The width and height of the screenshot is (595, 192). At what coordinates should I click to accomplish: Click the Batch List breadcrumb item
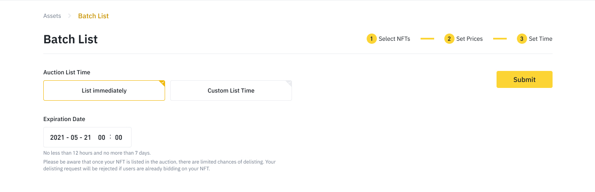(93, 16)
